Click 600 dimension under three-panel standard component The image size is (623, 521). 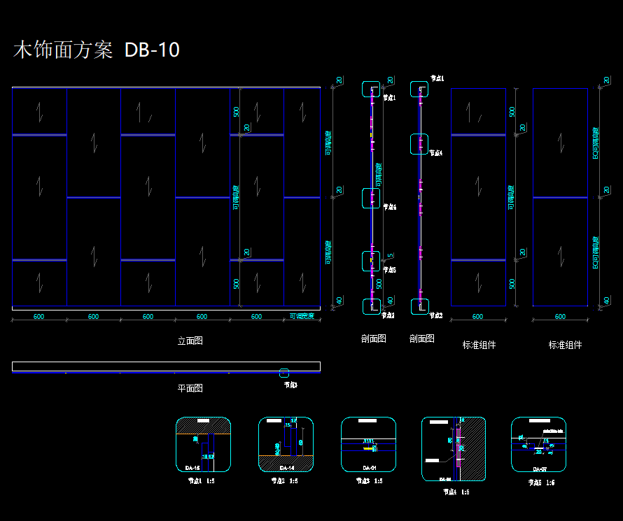pyautogui.click(x=478, y=317)
